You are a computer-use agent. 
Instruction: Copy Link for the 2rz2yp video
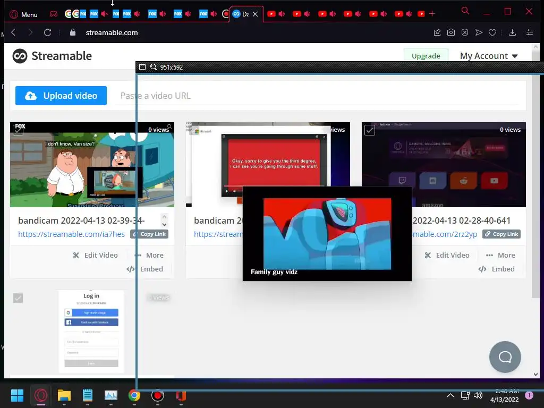pos(501,234)
